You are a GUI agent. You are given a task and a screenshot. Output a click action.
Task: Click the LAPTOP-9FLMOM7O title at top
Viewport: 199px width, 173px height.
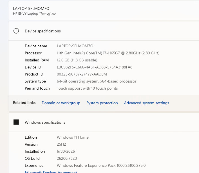point(31,8)
